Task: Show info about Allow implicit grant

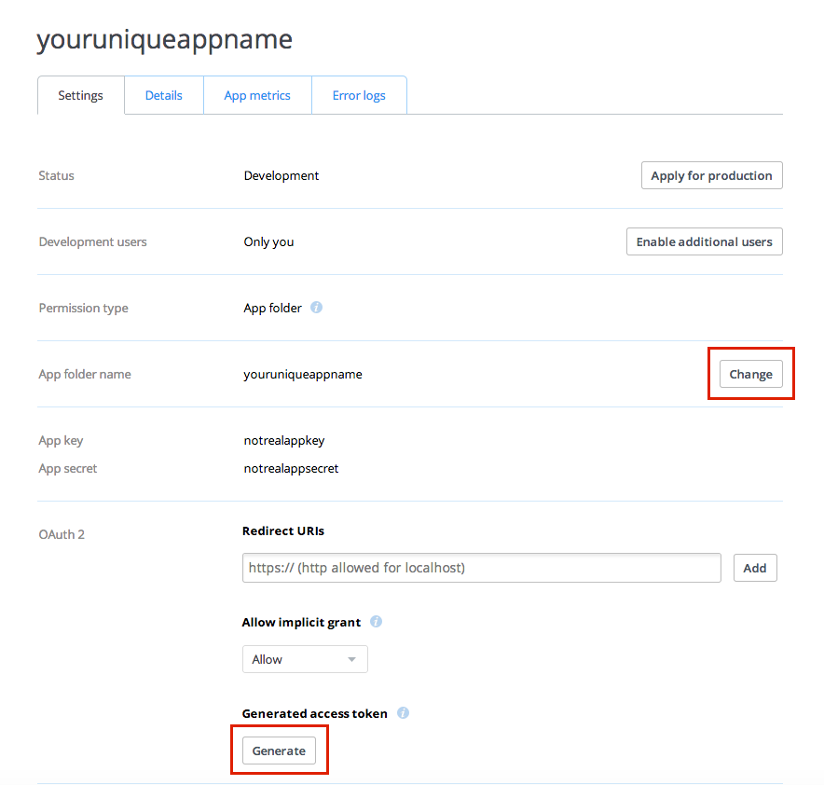Action: [x=376, y=622]
